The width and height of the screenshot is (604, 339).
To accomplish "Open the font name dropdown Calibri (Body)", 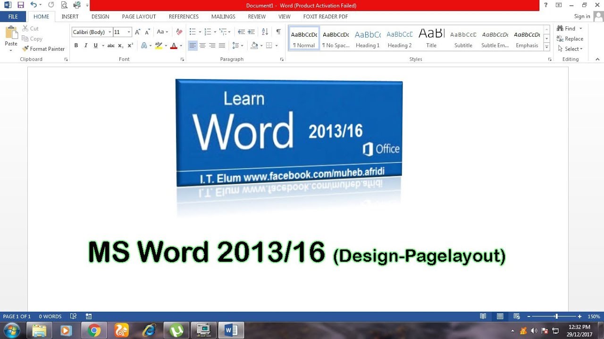I will (110, 32).
